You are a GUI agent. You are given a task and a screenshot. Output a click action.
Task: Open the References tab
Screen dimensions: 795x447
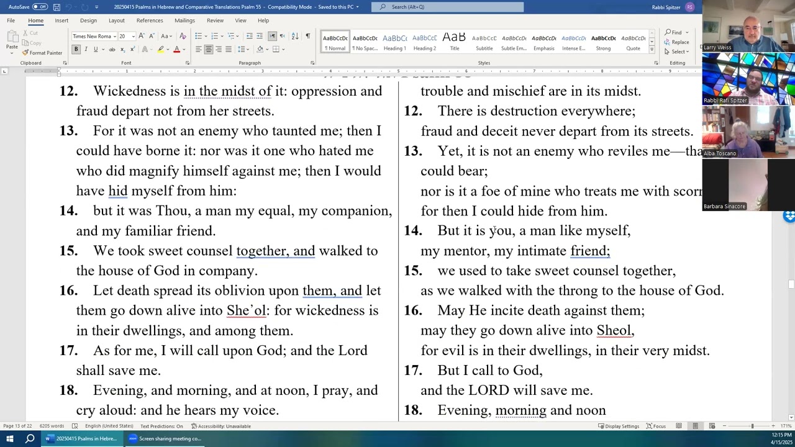150,20
